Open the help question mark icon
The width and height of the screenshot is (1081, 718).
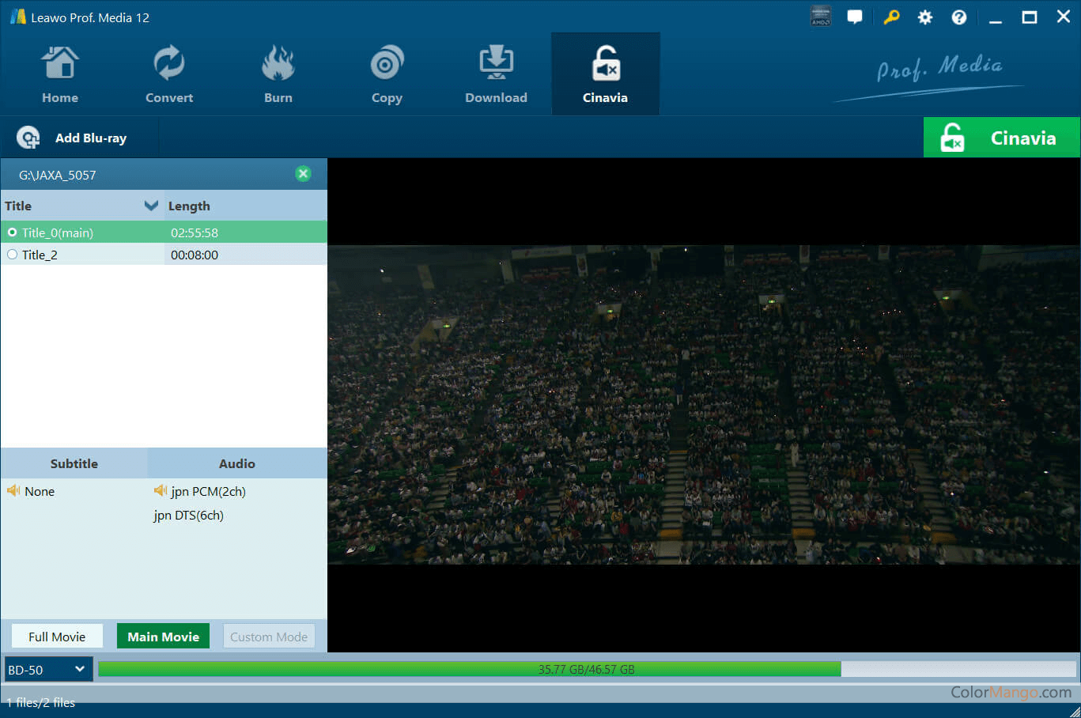pos(958,17)
